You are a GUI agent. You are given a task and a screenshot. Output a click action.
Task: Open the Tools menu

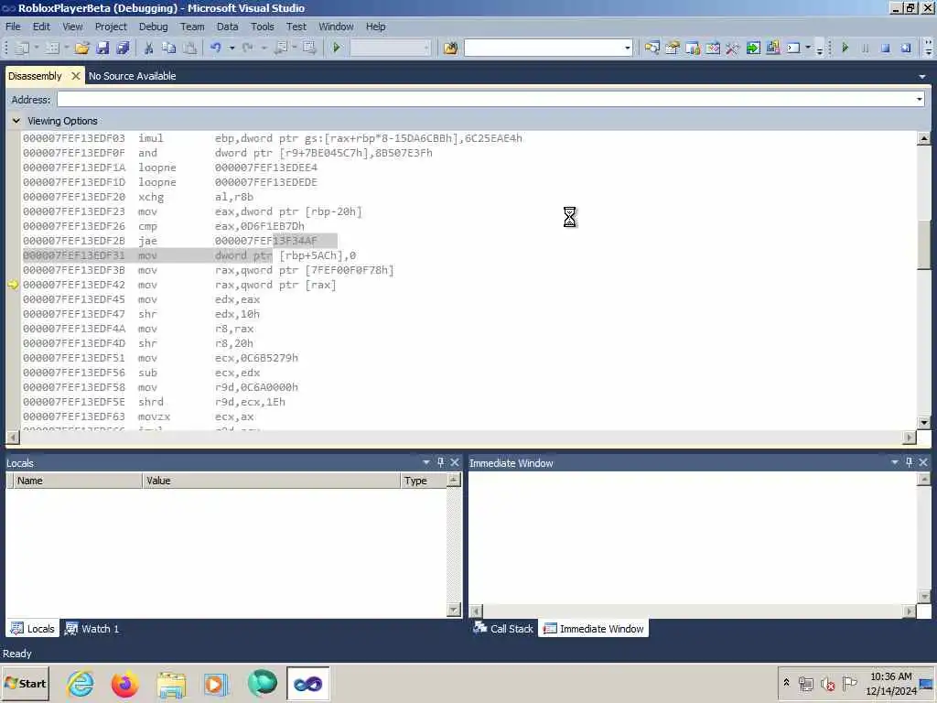pyautogui.click(x=263, y=27)
